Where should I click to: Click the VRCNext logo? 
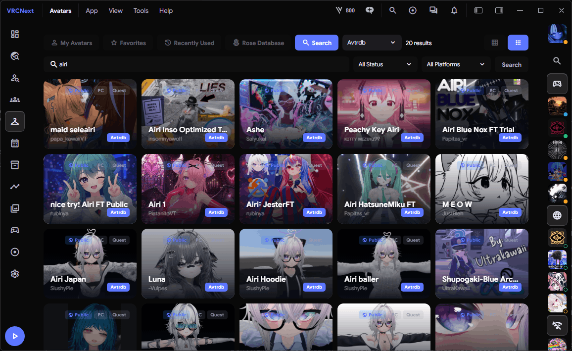click(x=20, y=10)
